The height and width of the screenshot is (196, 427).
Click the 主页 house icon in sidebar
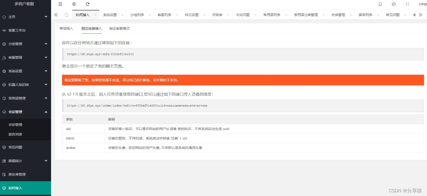click(x=4, y=17)
